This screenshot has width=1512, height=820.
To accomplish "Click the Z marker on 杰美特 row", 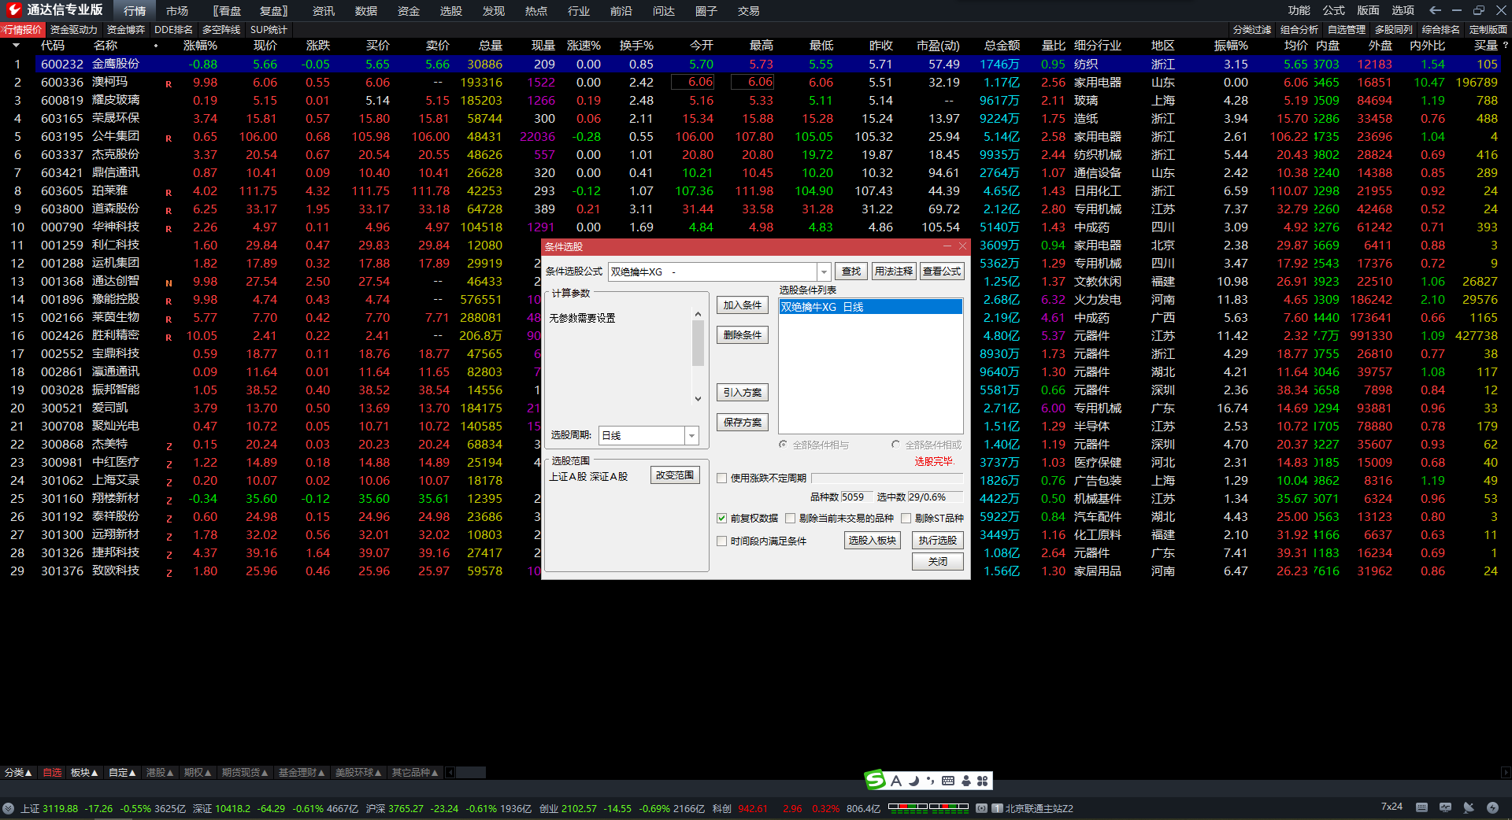I will click(x=169, y=446).
